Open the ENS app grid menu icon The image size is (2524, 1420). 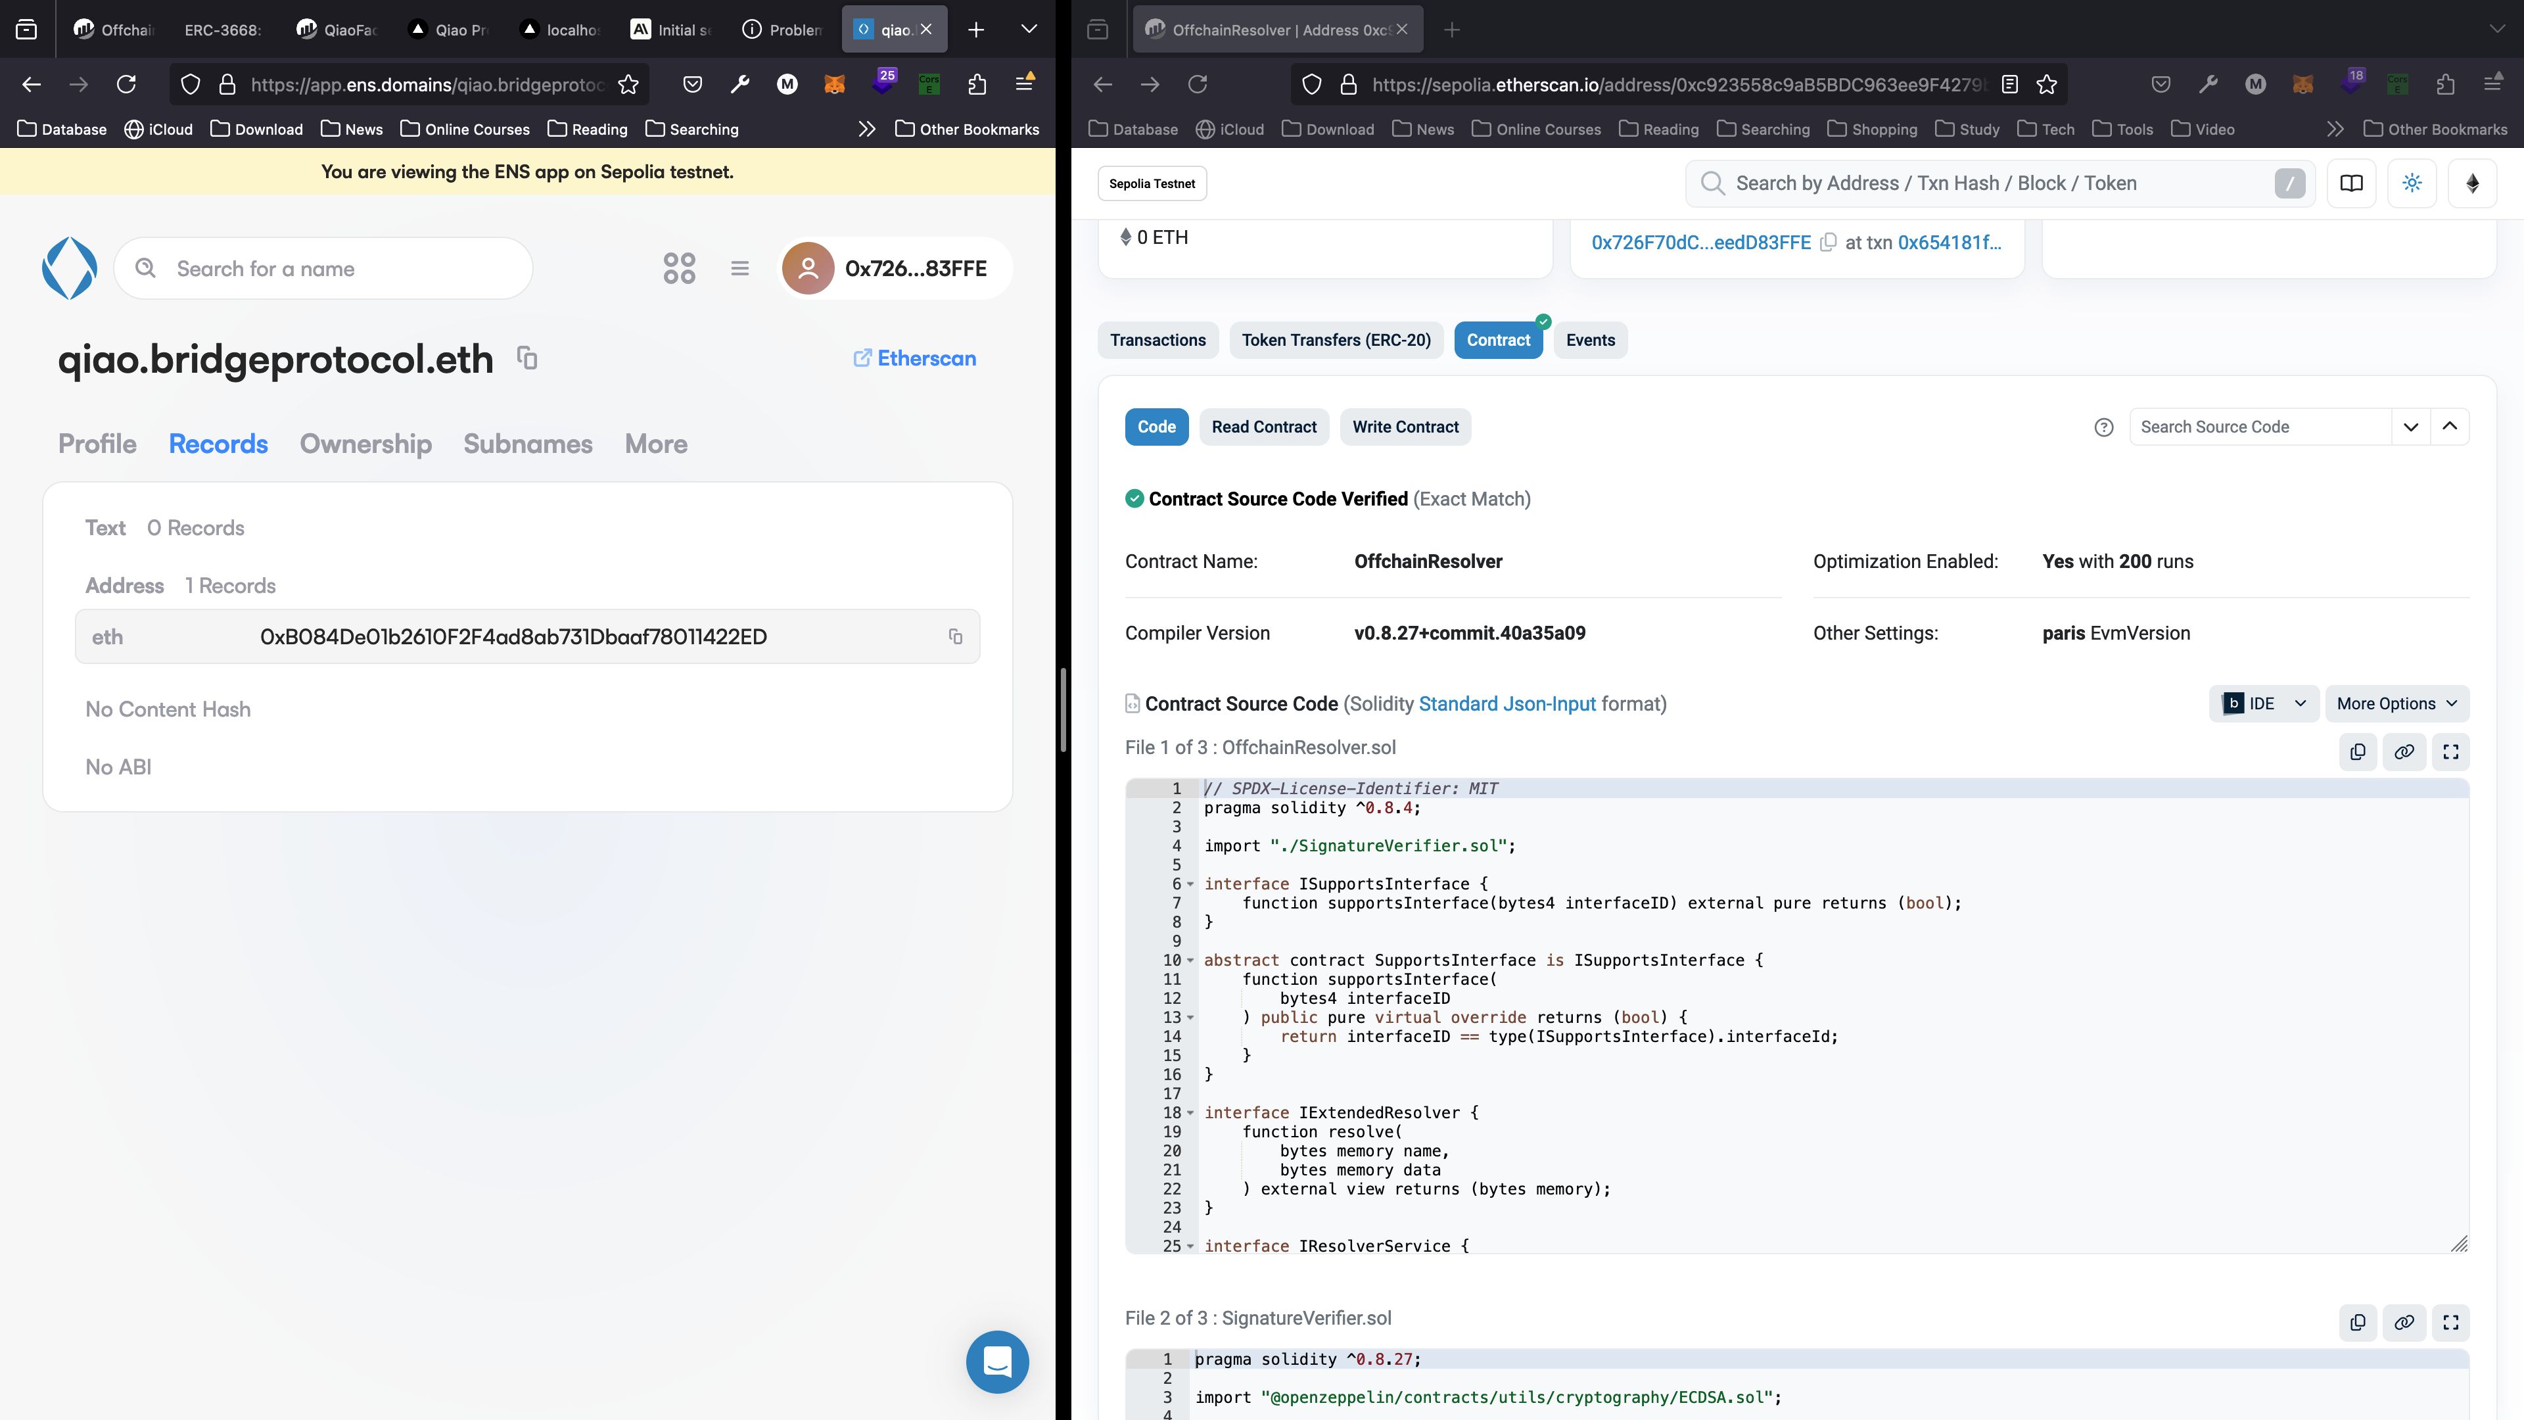tap(679, 268)
